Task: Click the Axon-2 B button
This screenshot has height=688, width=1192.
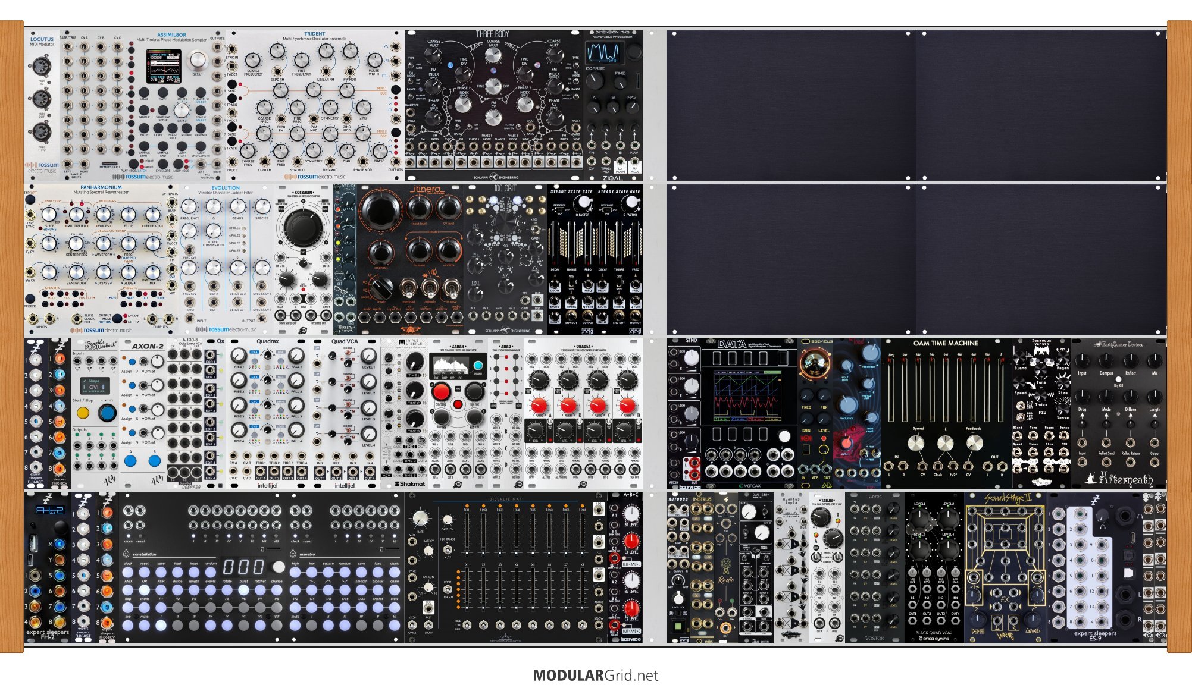Action: [x=155, y=461]
